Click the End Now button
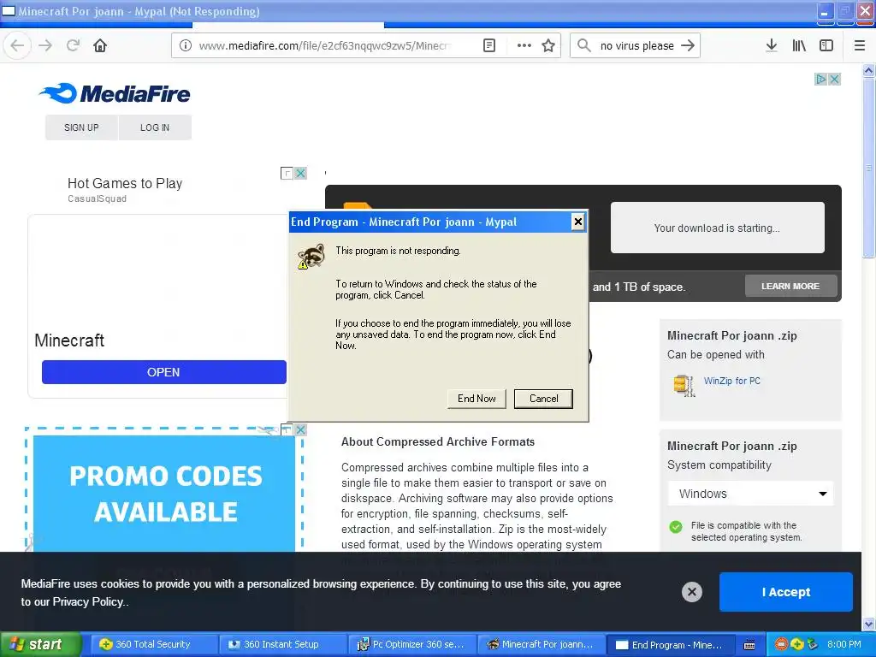The height and width of the screenshot is (657, 876). pos(476,399)
